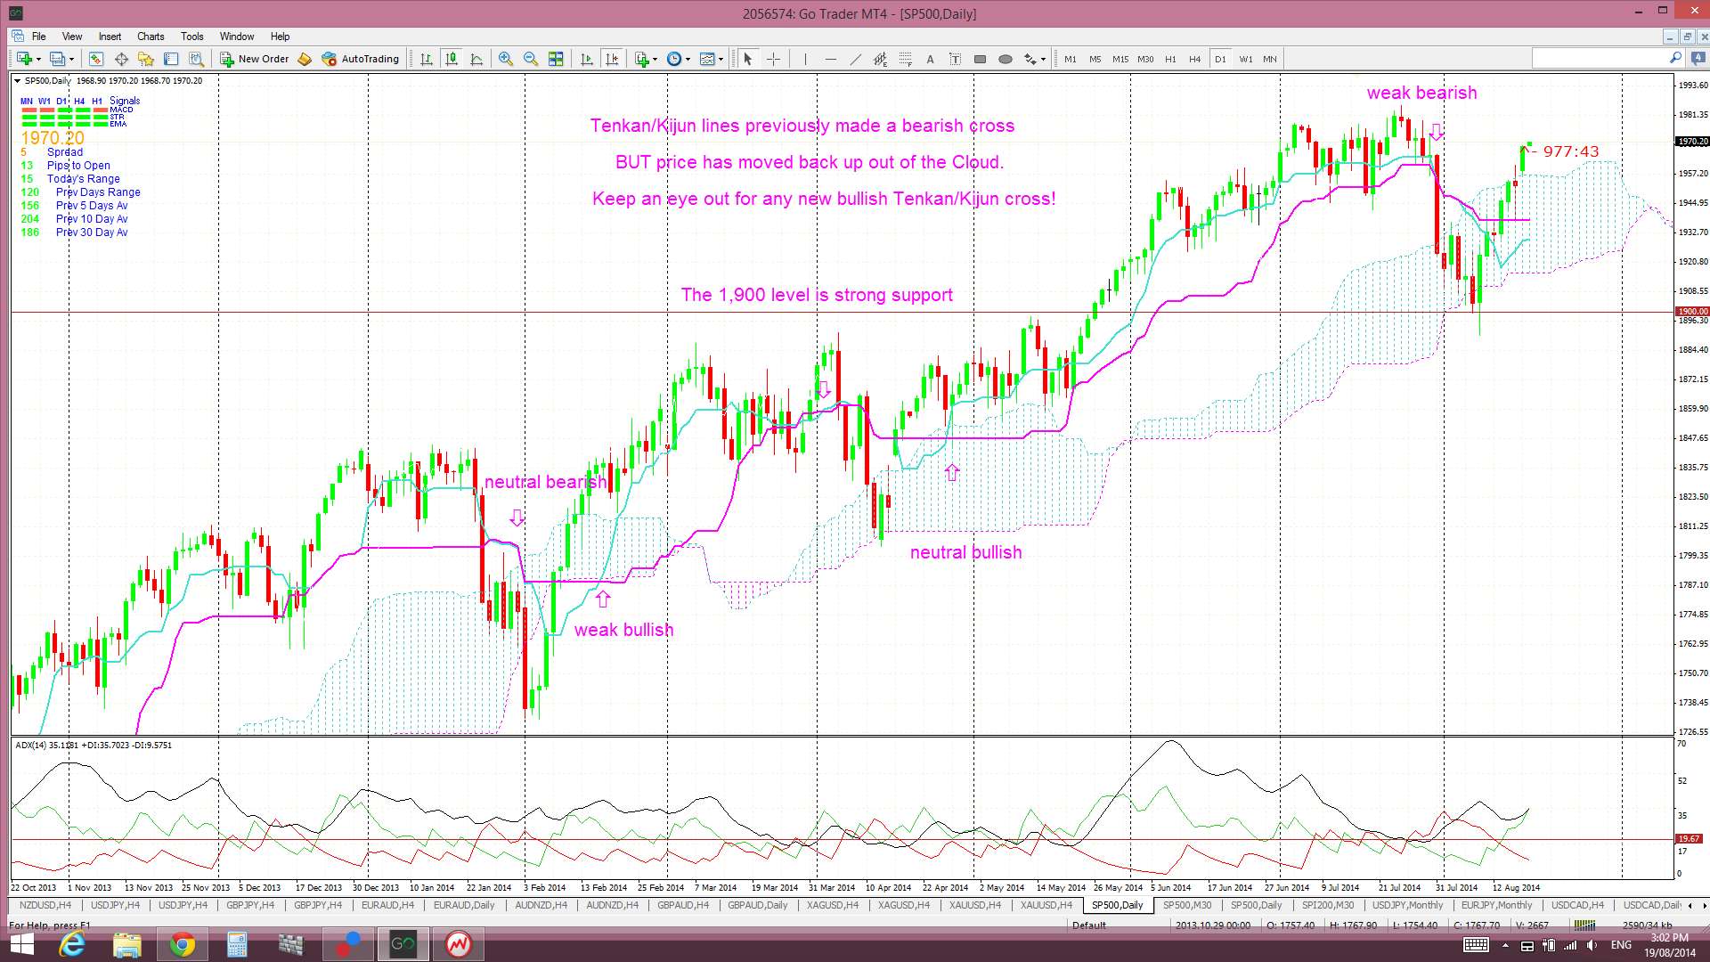Switch to the W1 timeframe
Image resolution: width=1710 pixels, height=962 pixels.
1245,59
